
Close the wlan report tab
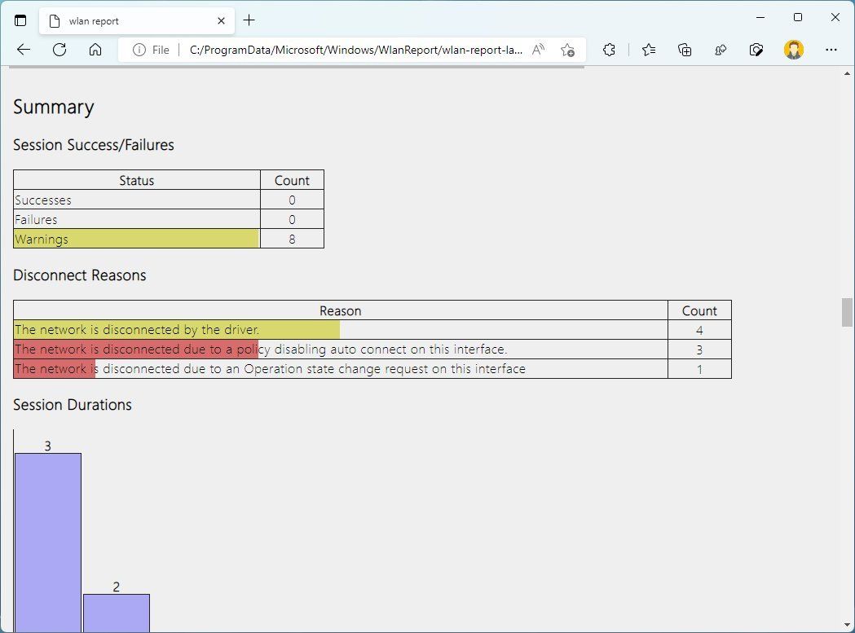click(221, 20)
